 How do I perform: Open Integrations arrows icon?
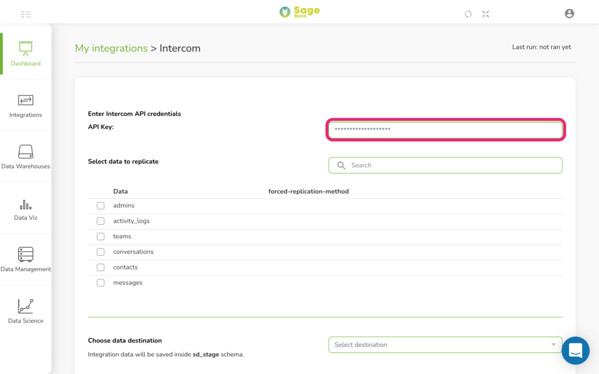click(x=26, y=100)
